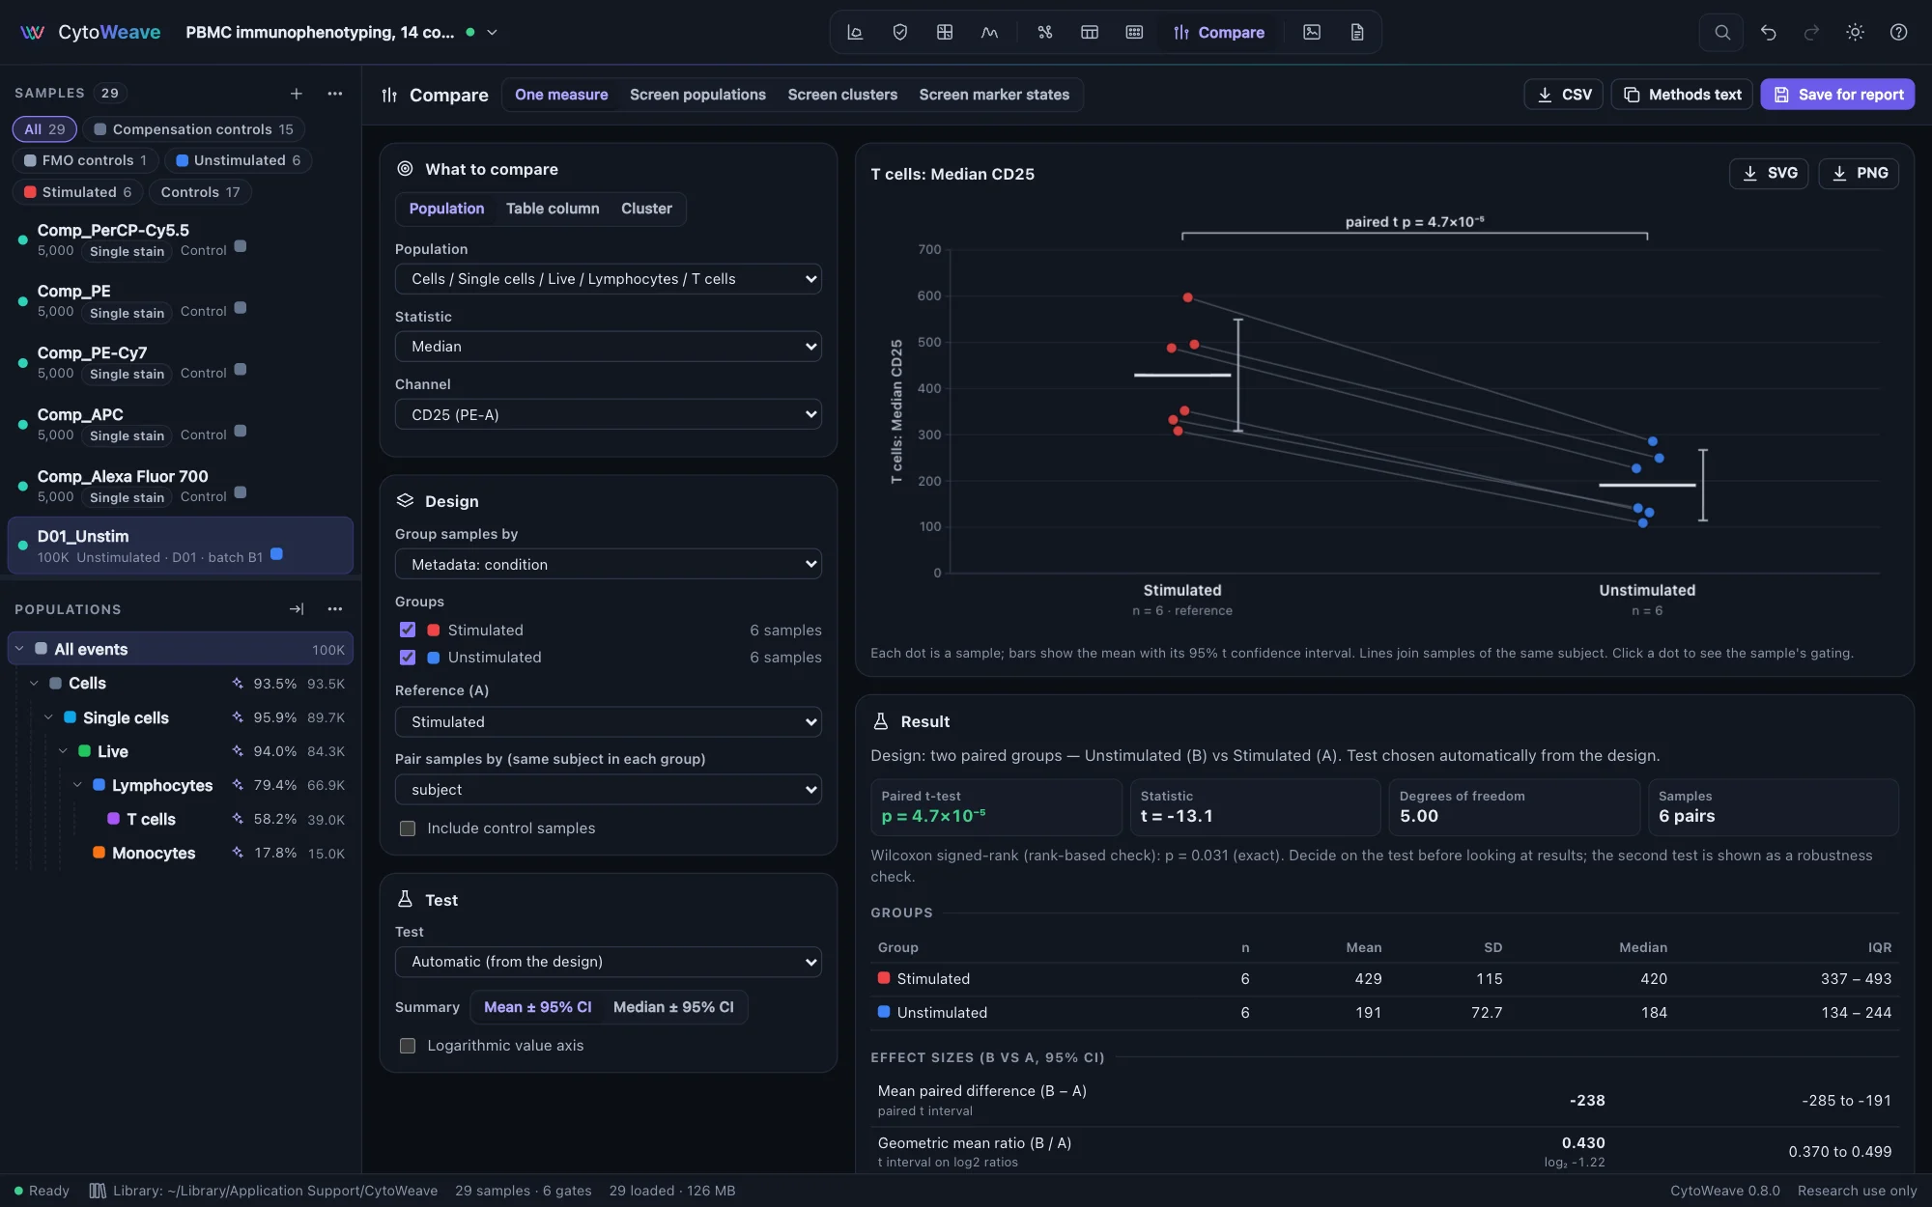Uncheck the Stimulated group checkbox
The height and width of the screenshot is (1207, 1932).
(x=408, y=630)
